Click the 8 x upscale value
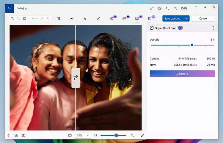223x143 pixels. pos(212,40)
